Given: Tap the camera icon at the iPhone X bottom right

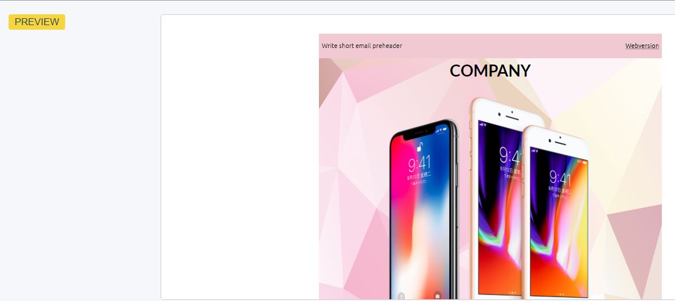Looking at the screenshot, I should tap(437, 296).
